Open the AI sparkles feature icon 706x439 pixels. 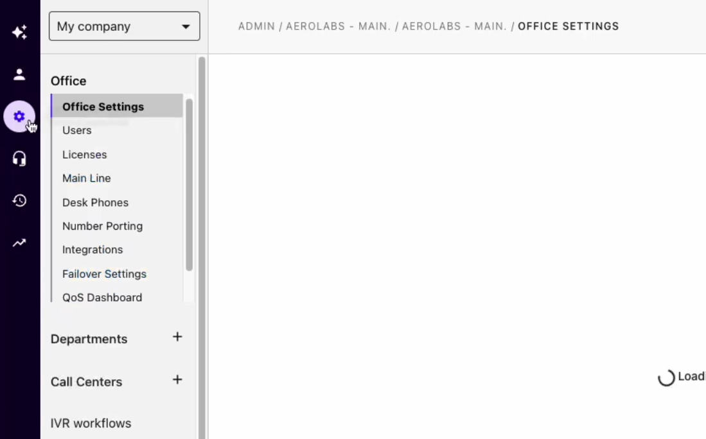(x=19, y=31)
